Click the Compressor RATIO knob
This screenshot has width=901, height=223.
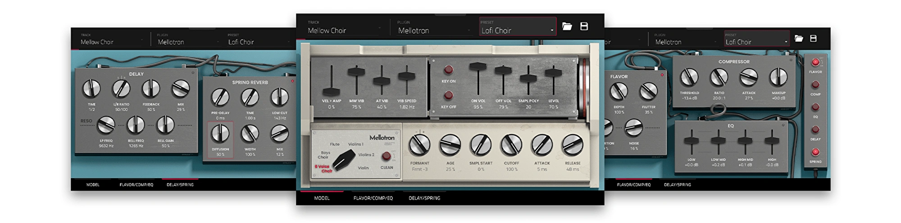[719, 77]
